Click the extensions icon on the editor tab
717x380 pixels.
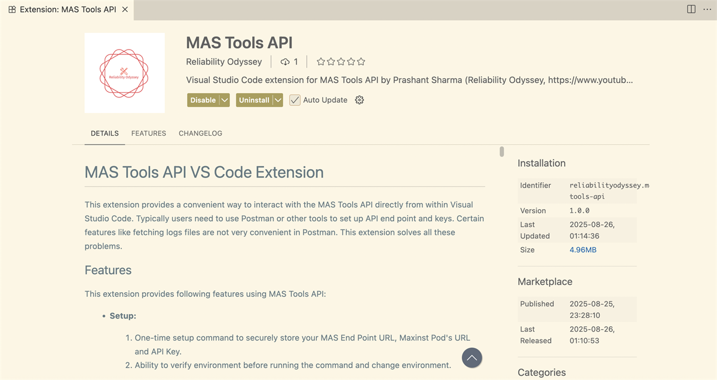(x=11, y=9)
